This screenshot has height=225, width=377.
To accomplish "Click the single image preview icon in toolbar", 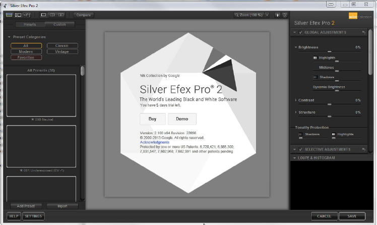I will (9, 15).
